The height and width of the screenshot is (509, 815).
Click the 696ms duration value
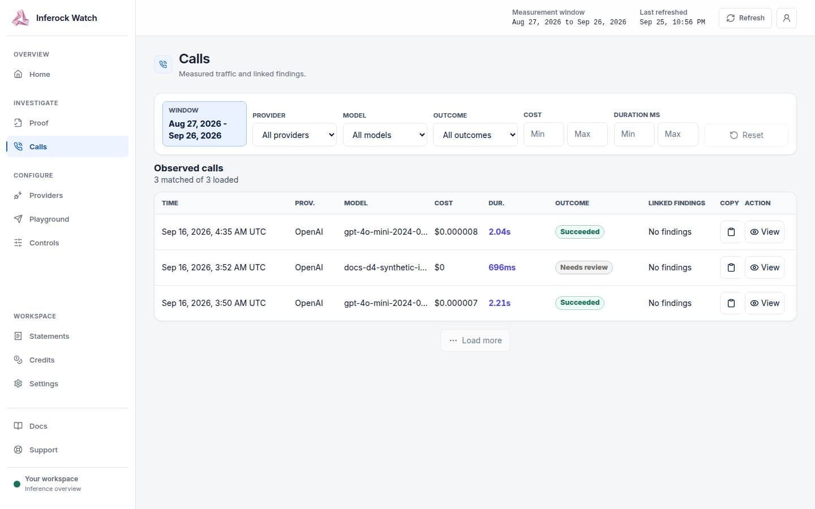(x=502, y=268)
